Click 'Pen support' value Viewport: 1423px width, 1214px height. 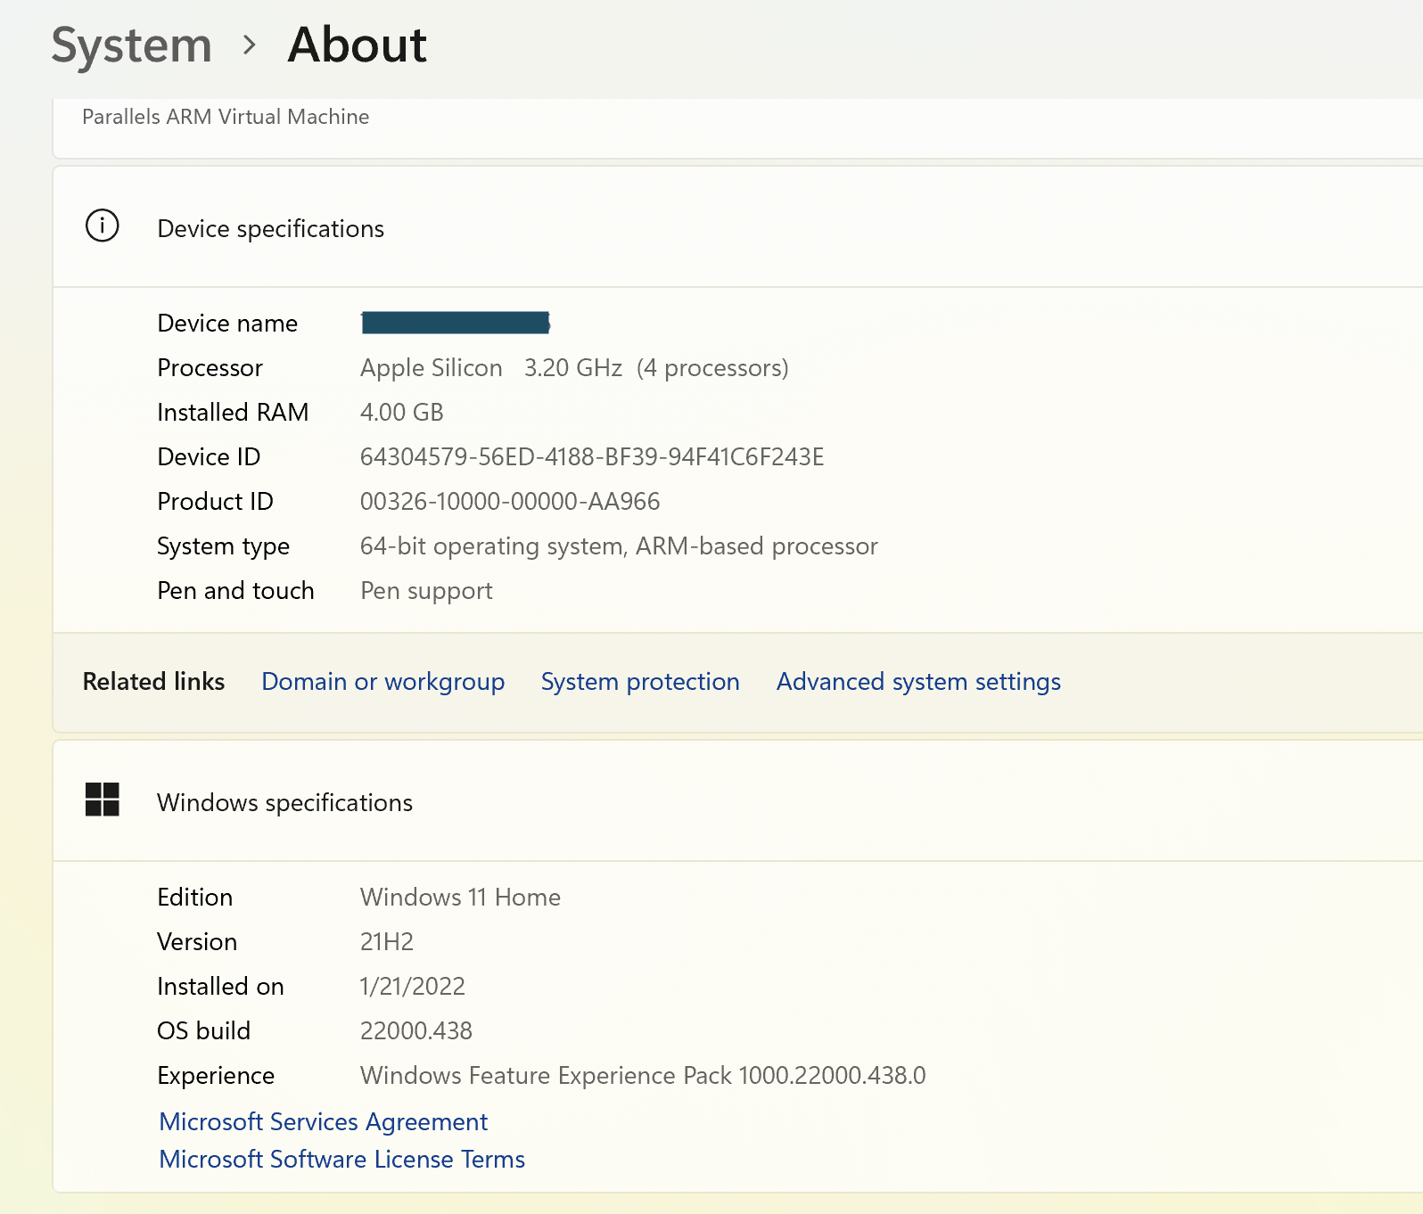pos(426,591)
